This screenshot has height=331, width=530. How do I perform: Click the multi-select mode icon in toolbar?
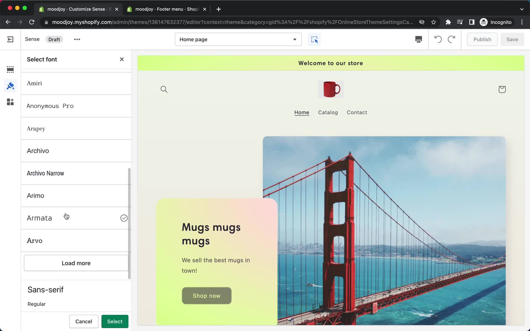314,39
